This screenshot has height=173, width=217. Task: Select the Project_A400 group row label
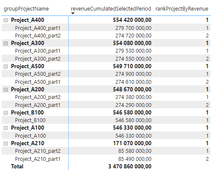(28, 20)
